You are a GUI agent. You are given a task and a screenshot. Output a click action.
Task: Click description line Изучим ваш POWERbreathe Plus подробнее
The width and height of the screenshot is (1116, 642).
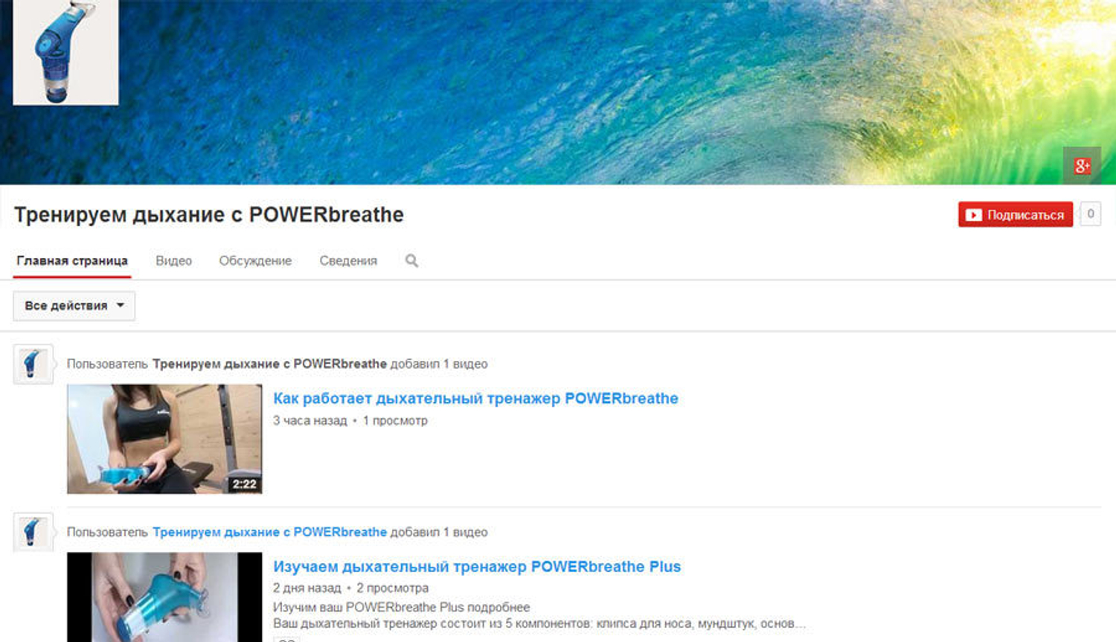[402, 608]
